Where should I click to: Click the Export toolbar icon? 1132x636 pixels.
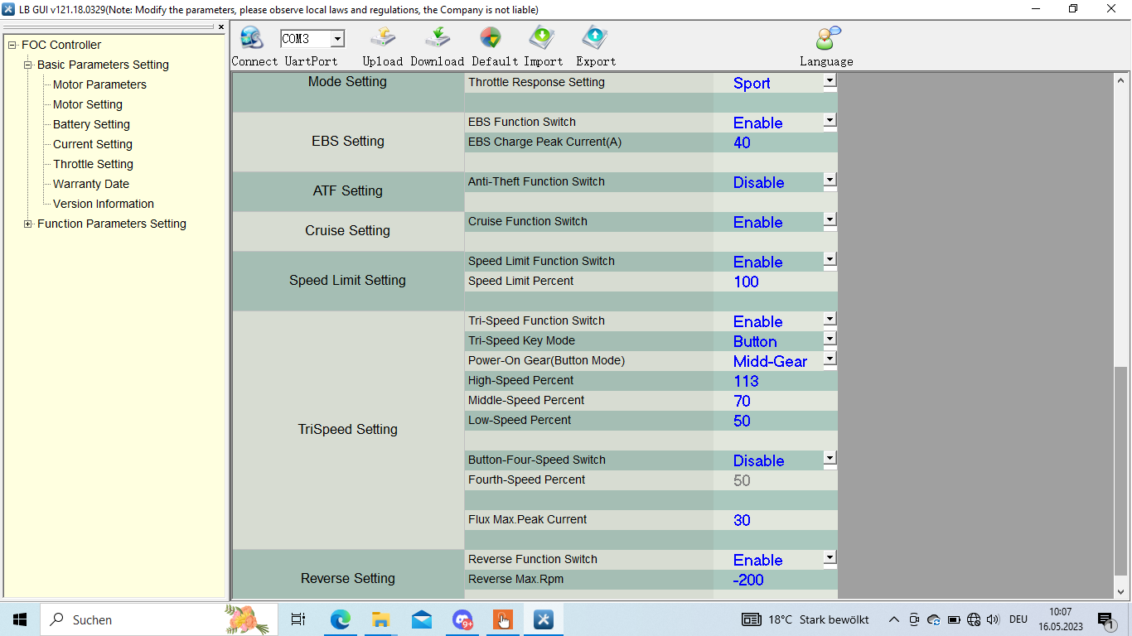(595, 39)
